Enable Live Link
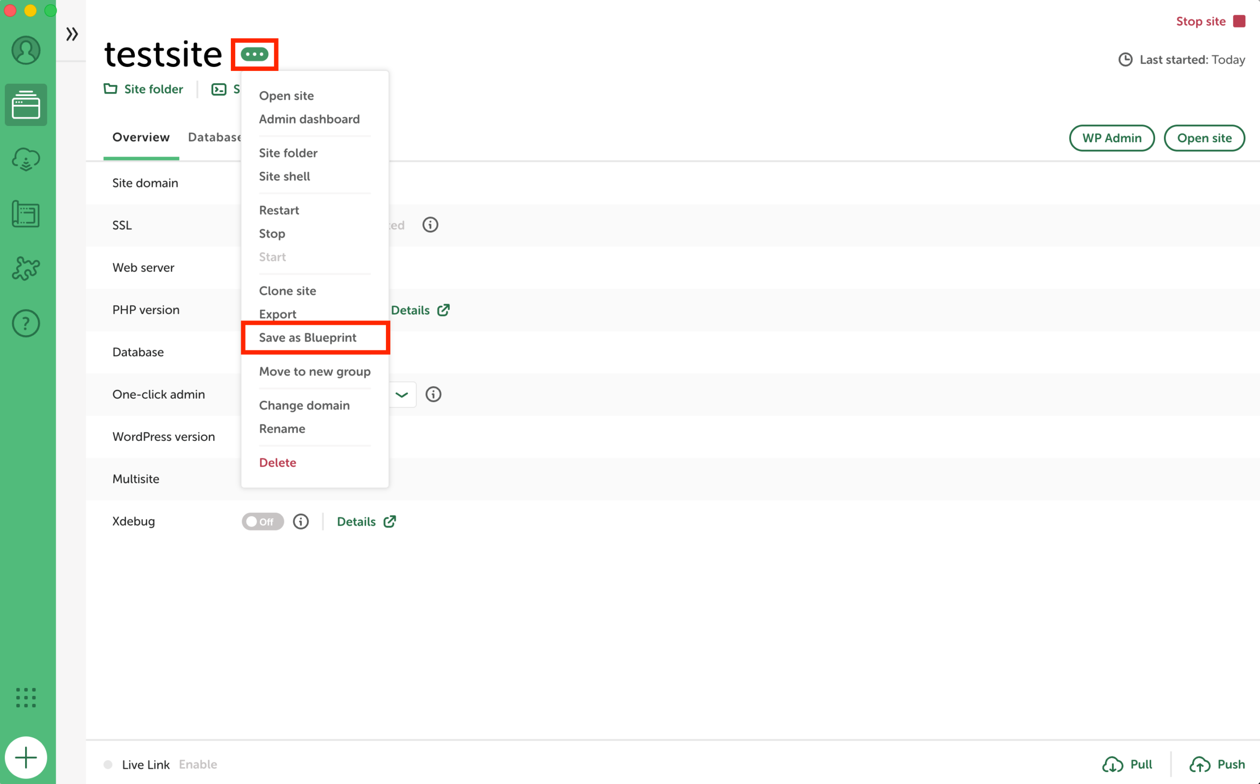Image resolution: width=1260 pixels, height=784 pixels. coord(198,764)
